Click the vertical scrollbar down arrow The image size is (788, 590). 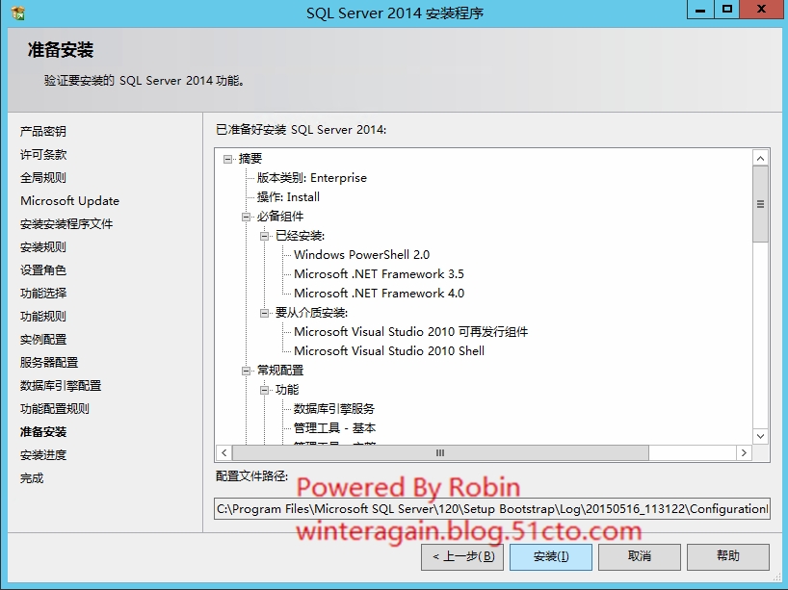760,436
